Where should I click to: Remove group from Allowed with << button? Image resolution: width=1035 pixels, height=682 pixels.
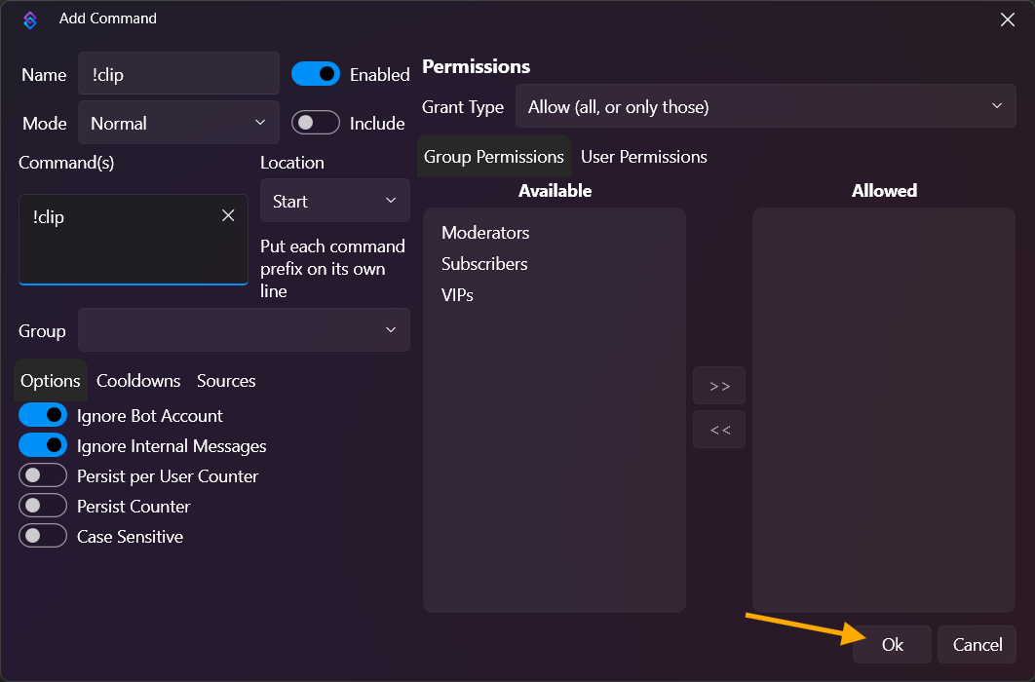click(x=719, y=430)
